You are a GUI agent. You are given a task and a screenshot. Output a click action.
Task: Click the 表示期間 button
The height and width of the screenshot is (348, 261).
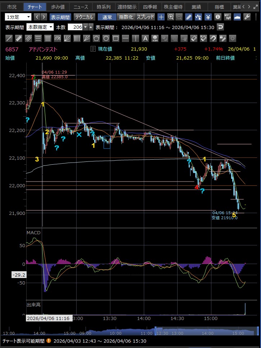click(x=60, y=17)
